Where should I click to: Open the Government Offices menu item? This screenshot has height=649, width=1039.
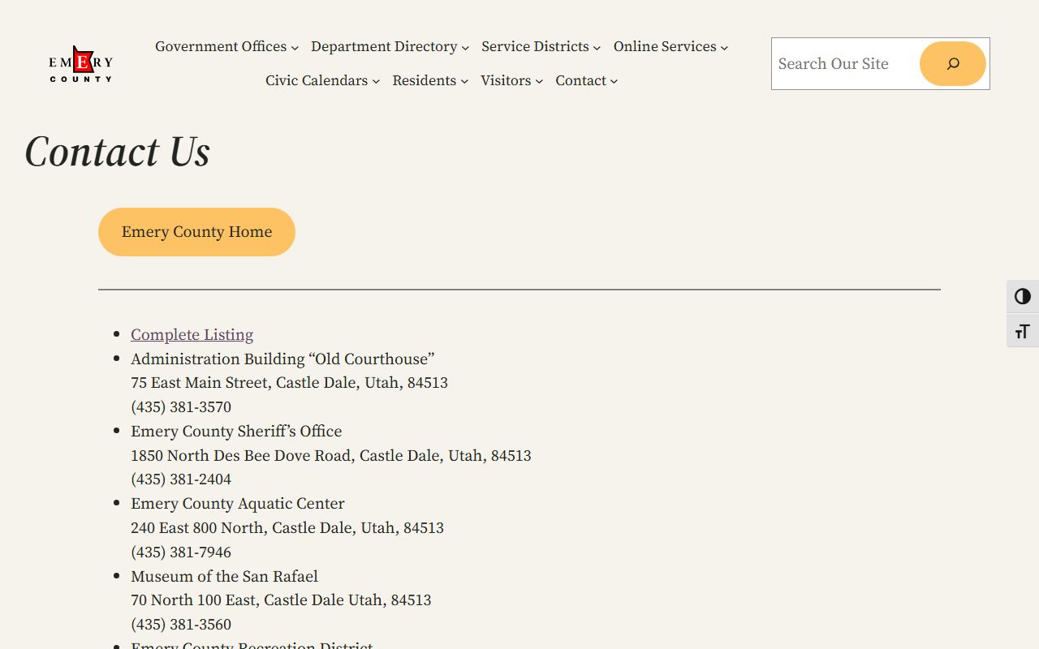[221, 47]
